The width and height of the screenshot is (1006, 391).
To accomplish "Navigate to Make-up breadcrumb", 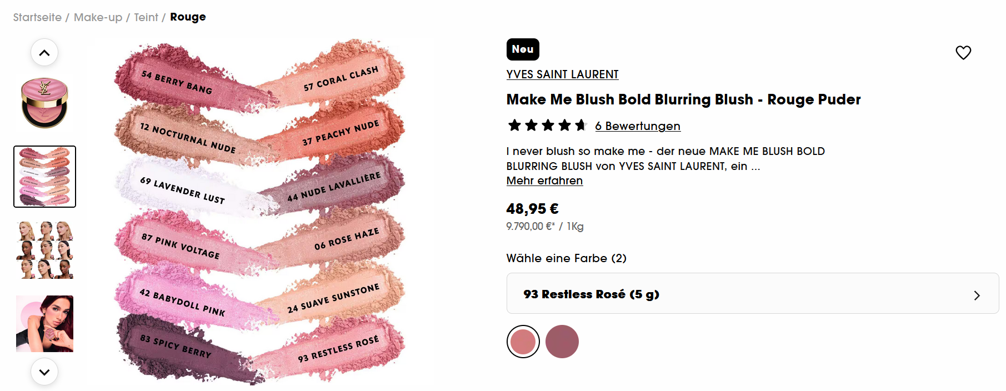I will (x=98, y=17).
